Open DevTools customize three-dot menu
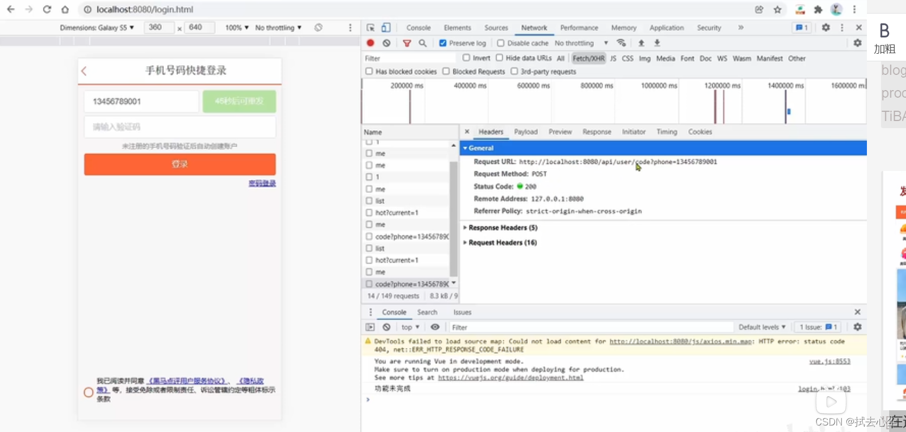Image resolution: width=906 pixels, height=432 pixels. tap(842, 27)
